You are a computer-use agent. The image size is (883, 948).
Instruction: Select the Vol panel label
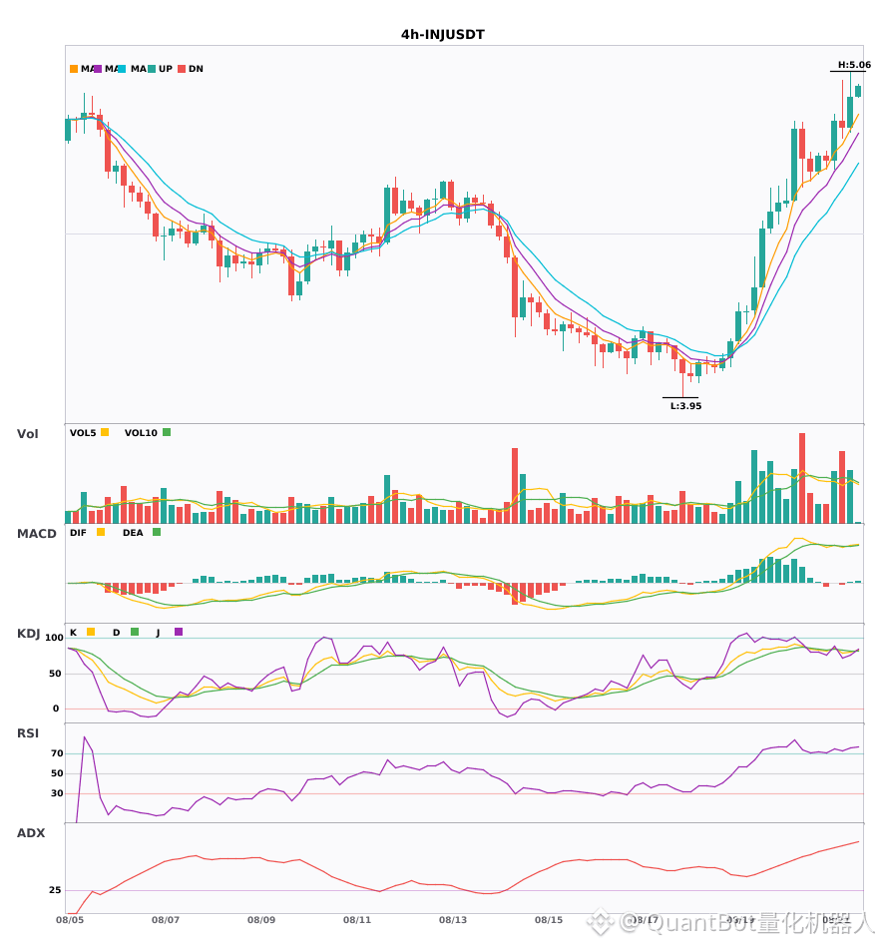click(x=28, y=433)
